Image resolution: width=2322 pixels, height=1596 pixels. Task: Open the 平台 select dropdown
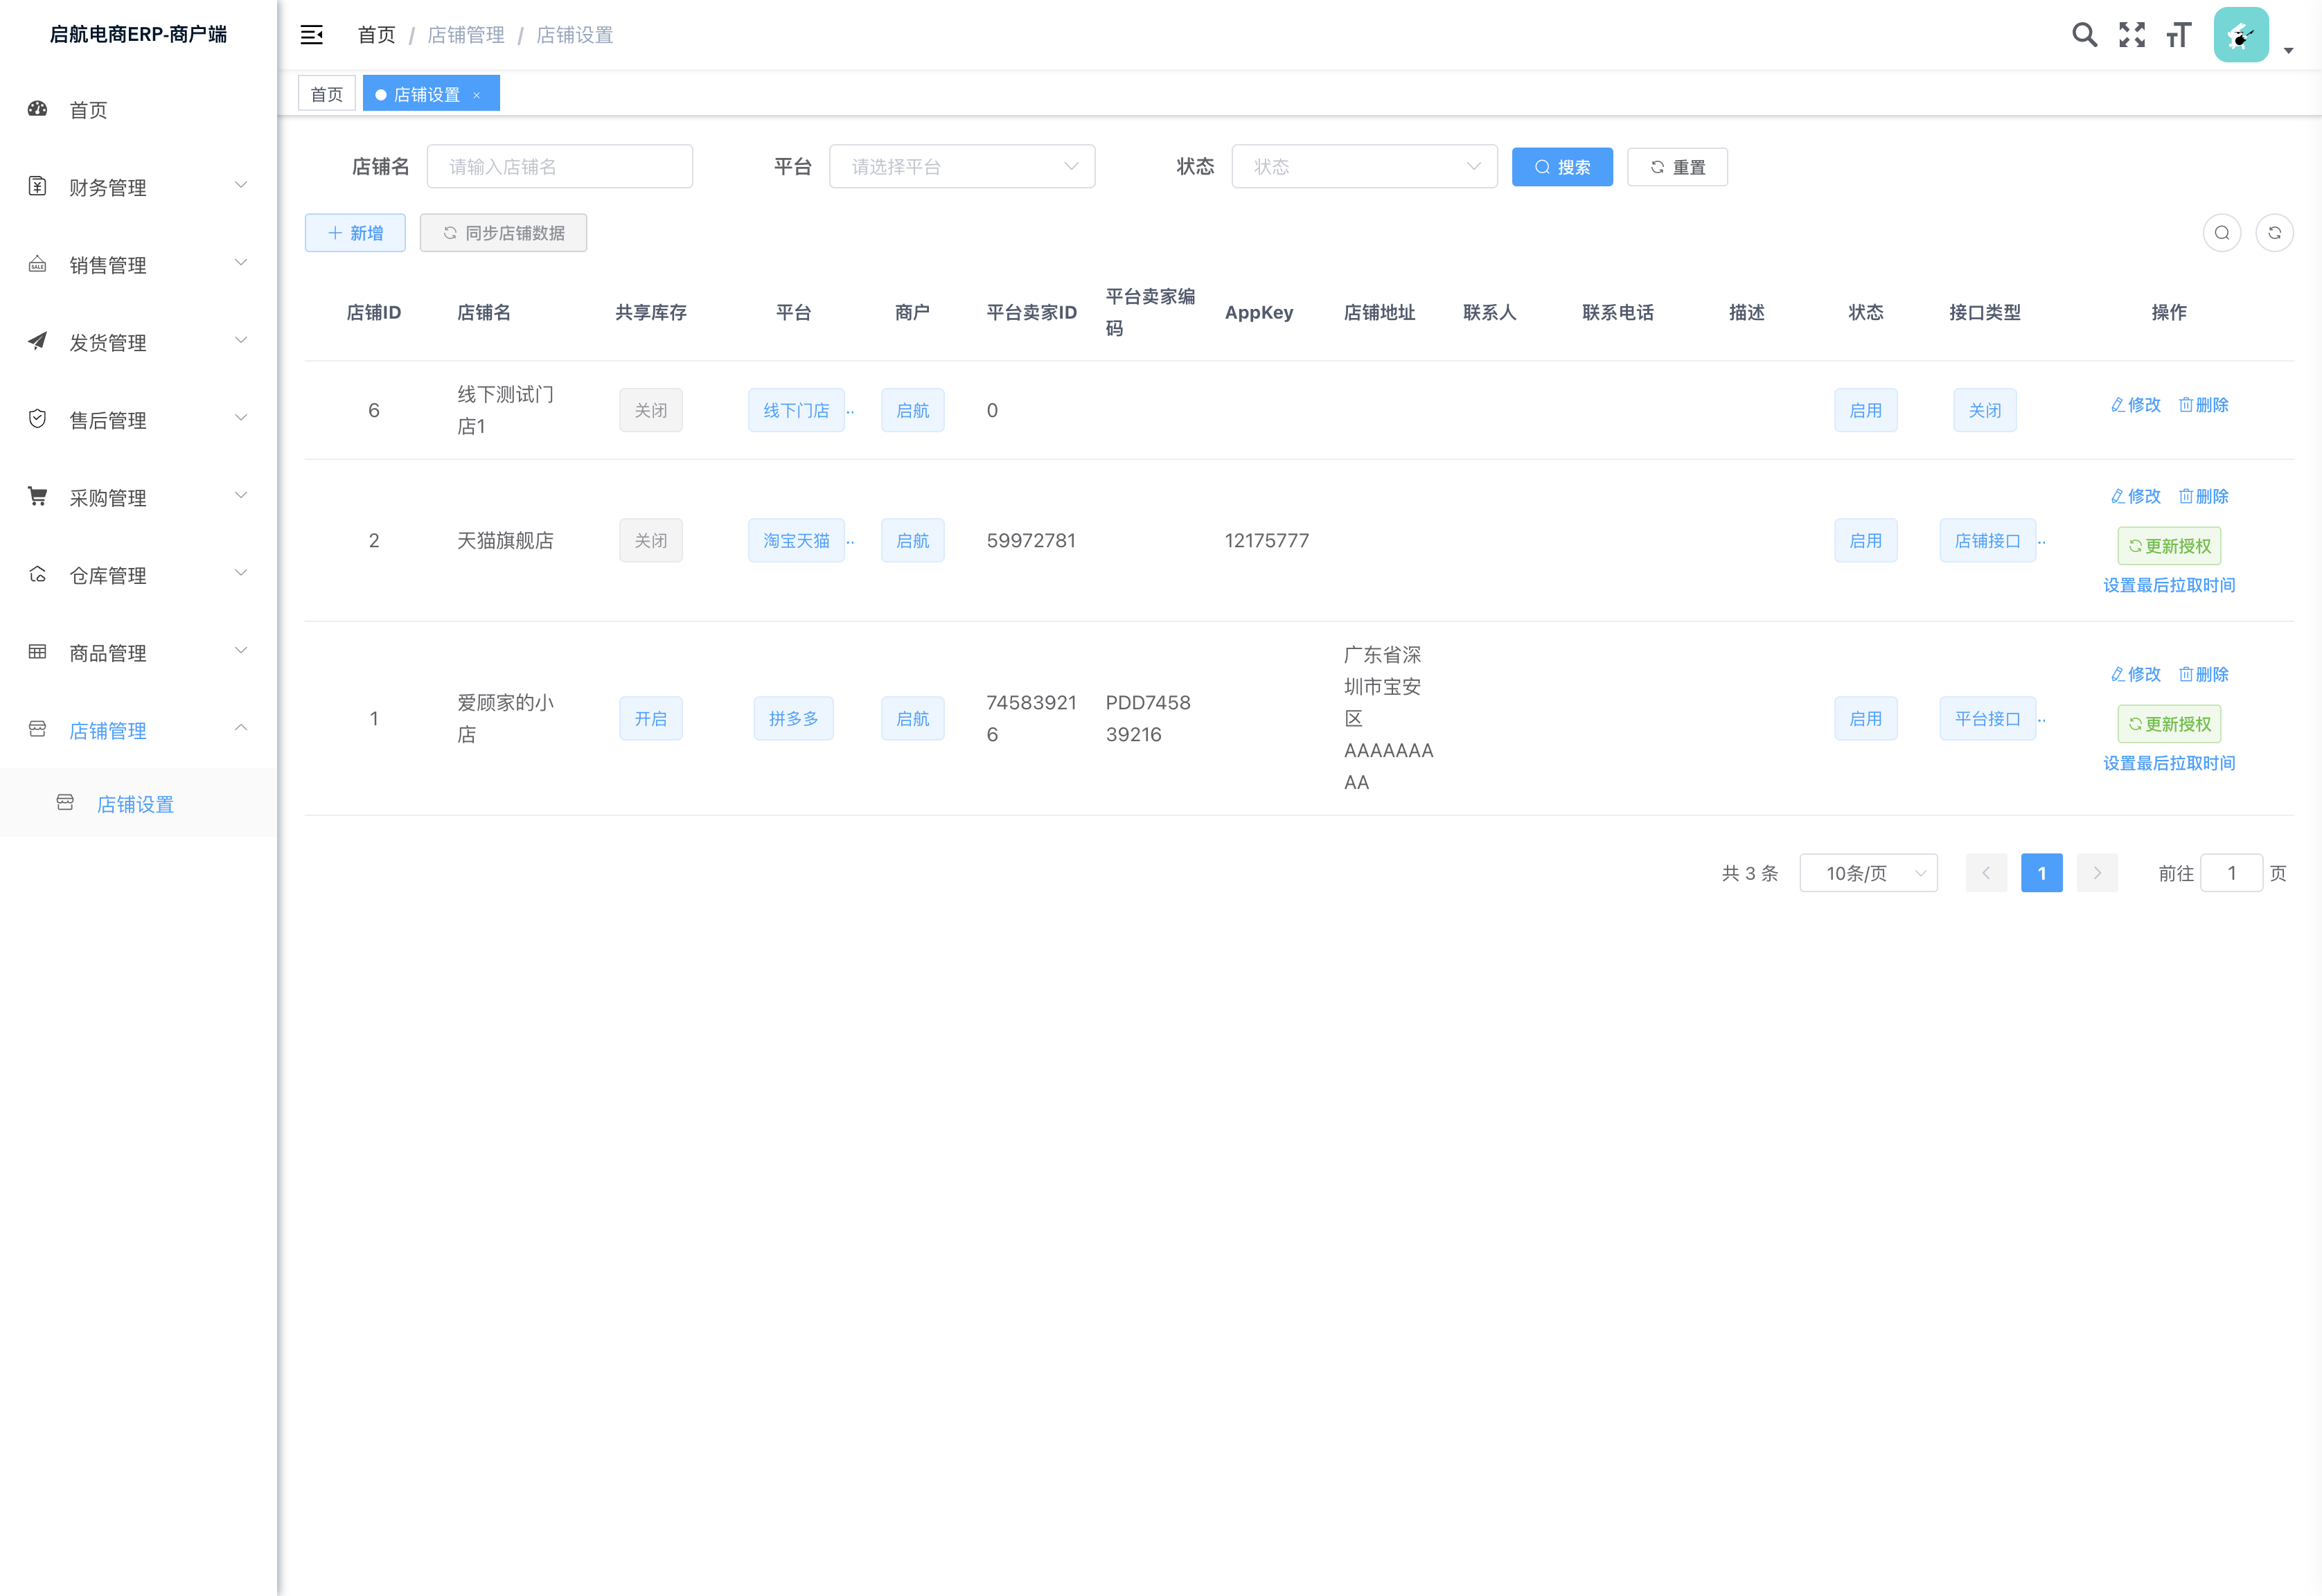(961, 167)
